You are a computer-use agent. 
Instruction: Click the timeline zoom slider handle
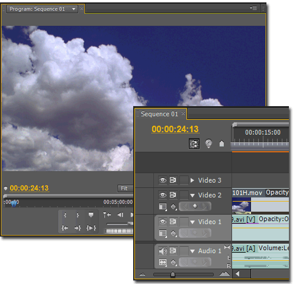click(x=173, y=274)
